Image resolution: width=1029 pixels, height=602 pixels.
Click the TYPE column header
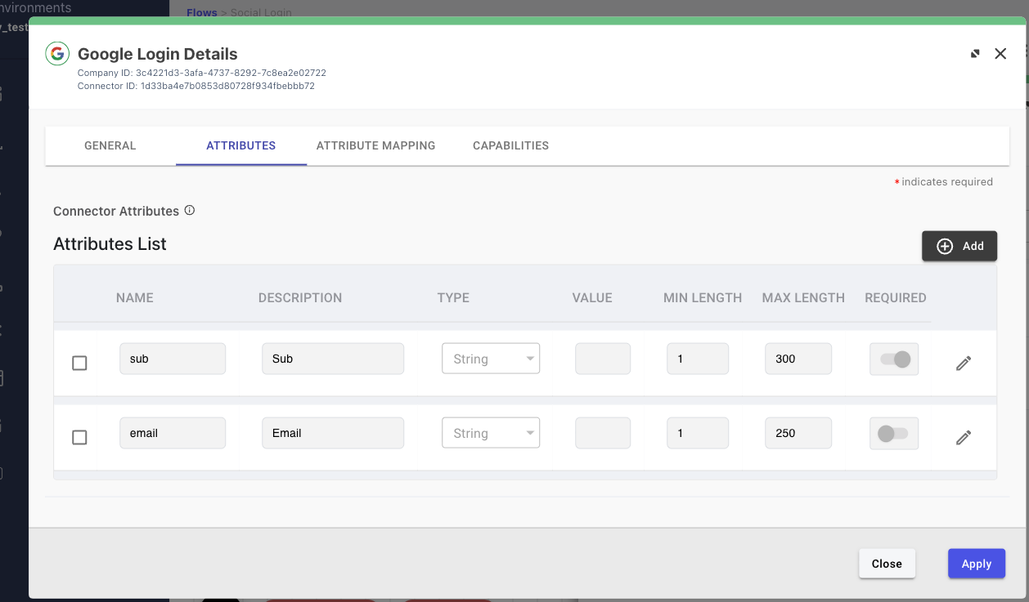coord(453,297)
